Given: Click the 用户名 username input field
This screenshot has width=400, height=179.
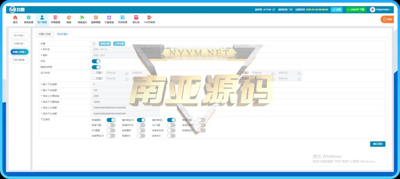Looking at the screenshot, I should point(111,50).
